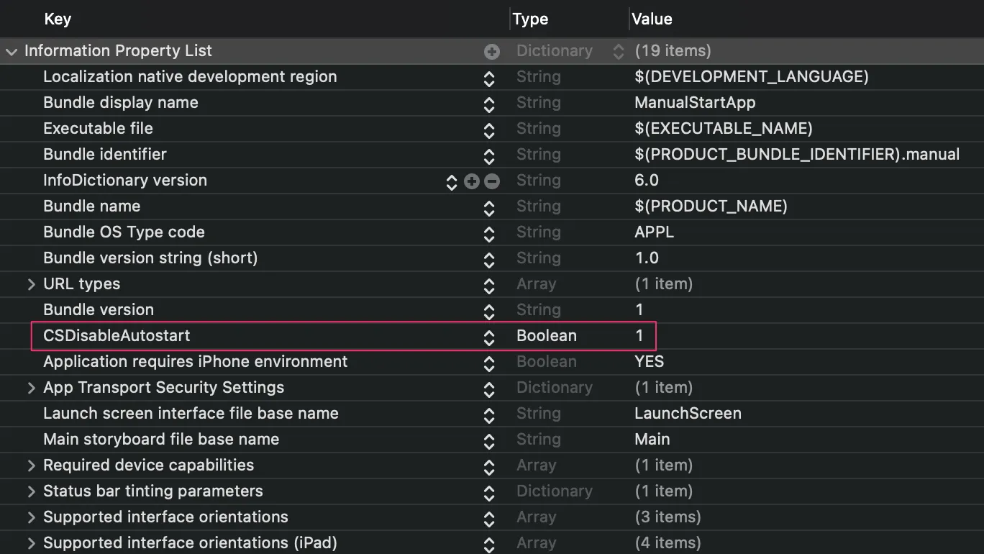Expand Required device capabilities array
This screenshot has width=984, height=554.
[31, 466]
